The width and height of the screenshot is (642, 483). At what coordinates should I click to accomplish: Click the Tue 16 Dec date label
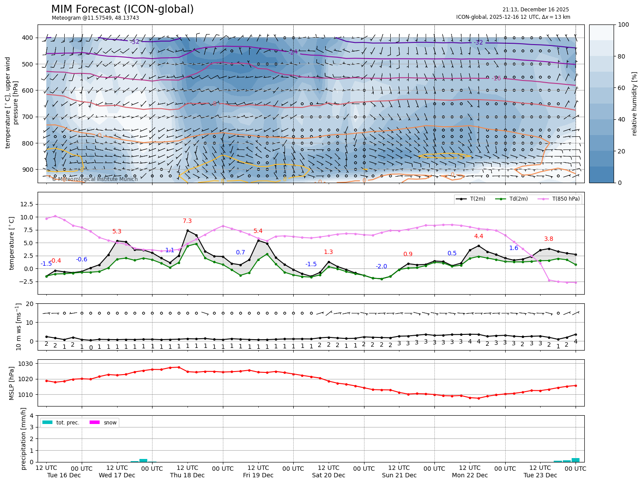64,475
